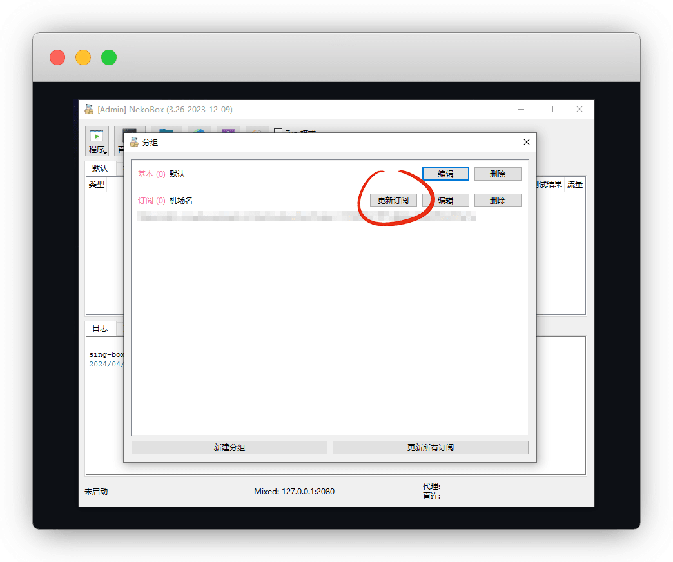Click the 流量 column header
The height and width of the screenshot is (562, 673).
tap(574, 185)
